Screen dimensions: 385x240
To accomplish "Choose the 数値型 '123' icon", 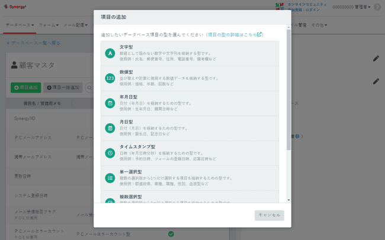I will (x=110, y=78).
